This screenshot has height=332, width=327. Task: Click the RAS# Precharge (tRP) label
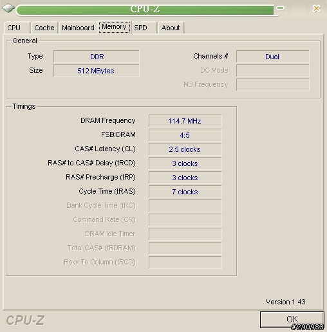tap(100, 177)
